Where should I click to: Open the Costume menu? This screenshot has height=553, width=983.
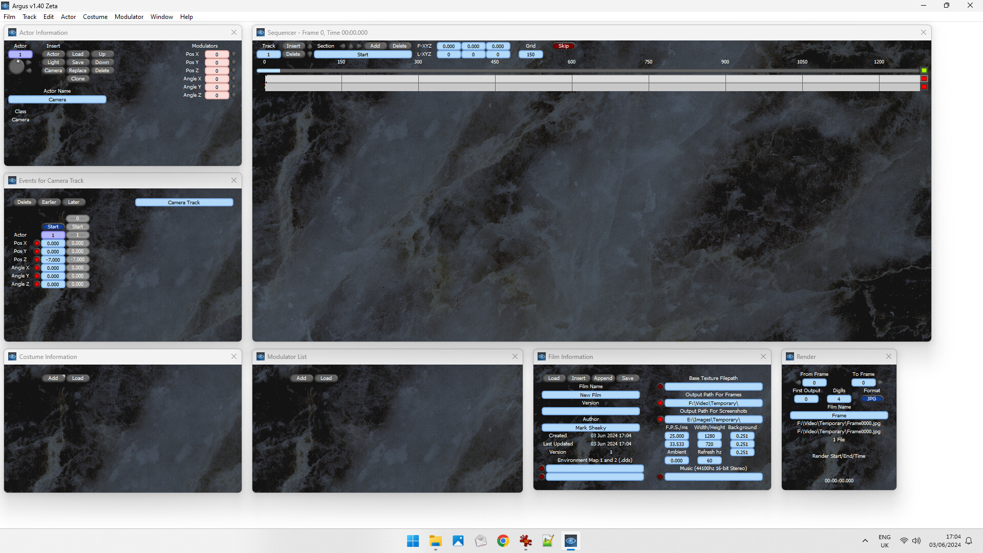[95, 17]
